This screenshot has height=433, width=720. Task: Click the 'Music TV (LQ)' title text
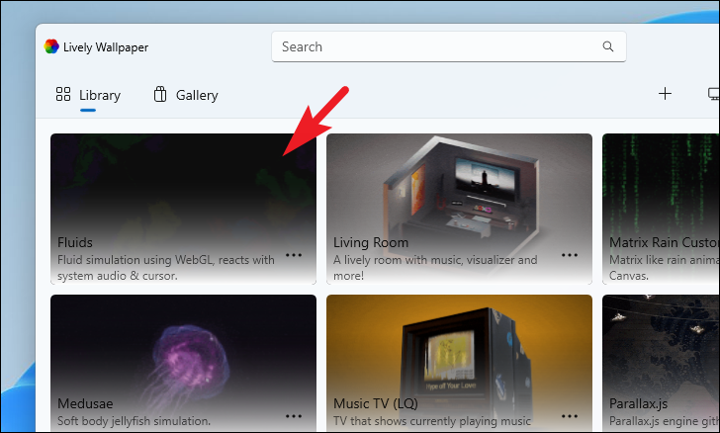[376, 403]
